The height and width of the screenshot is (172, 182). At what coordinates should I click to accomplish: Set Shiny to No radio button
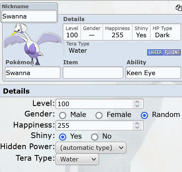(95, 137)
